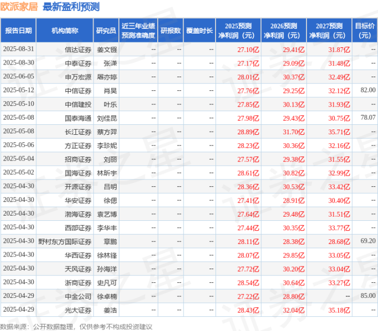Image resolution: width=378 pixels, height=331 pixels.
Task: Click 信达证券 institution cell
Action: [x=78, y=50]
